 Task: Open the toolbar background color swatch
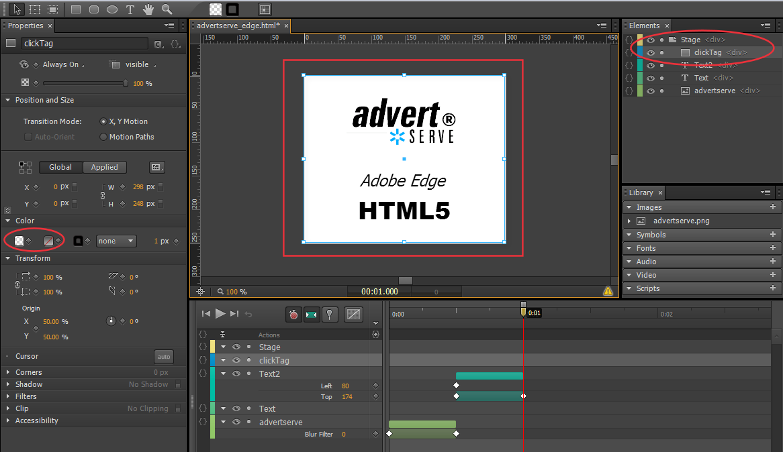(x=216, y=9)
